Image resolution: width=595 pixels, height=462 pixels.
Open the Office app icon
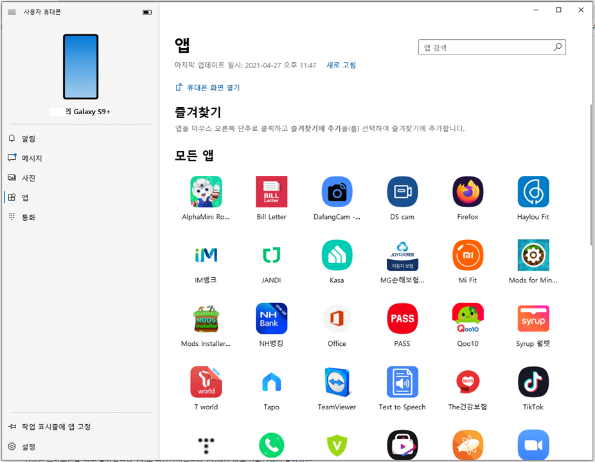click(x=337, y=318)
